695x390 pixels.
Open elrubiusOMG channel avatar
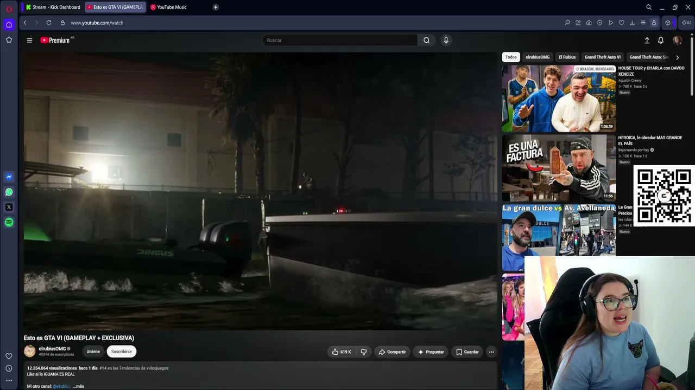[x=29, y=352]
